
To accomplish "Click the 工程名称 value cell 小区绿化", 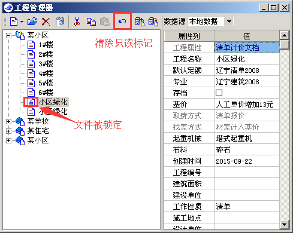I will coord(247,59).
